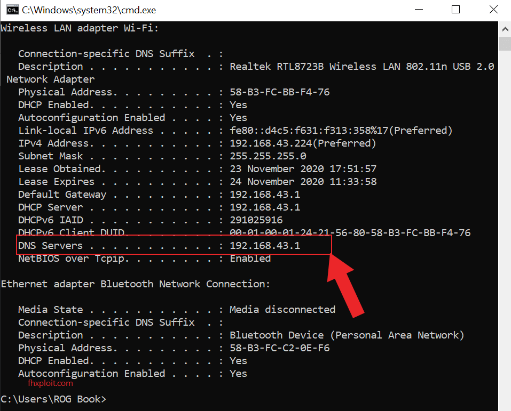Viewport: 511px width, 411px height.
Task: Click the vertical scrollbar thumb
Action: [x=505, y=43]
